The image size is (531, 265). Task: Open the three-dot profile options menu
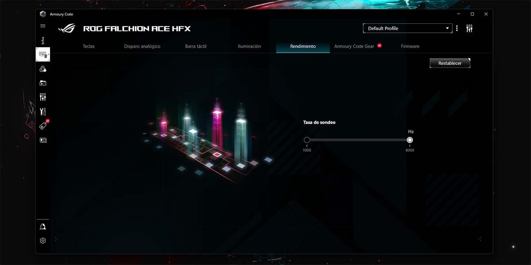click(x=457, y=28)
